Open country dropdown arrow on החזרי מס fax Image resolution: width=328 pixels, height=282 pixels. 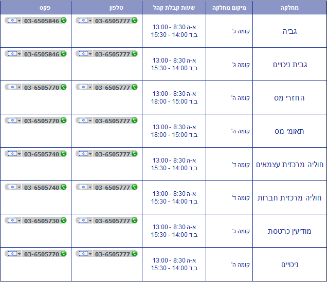click(20, 87)
